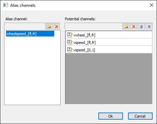157x124 pixels.
Task: Click the folder icon for Potential channels
Action: [126, 26]
